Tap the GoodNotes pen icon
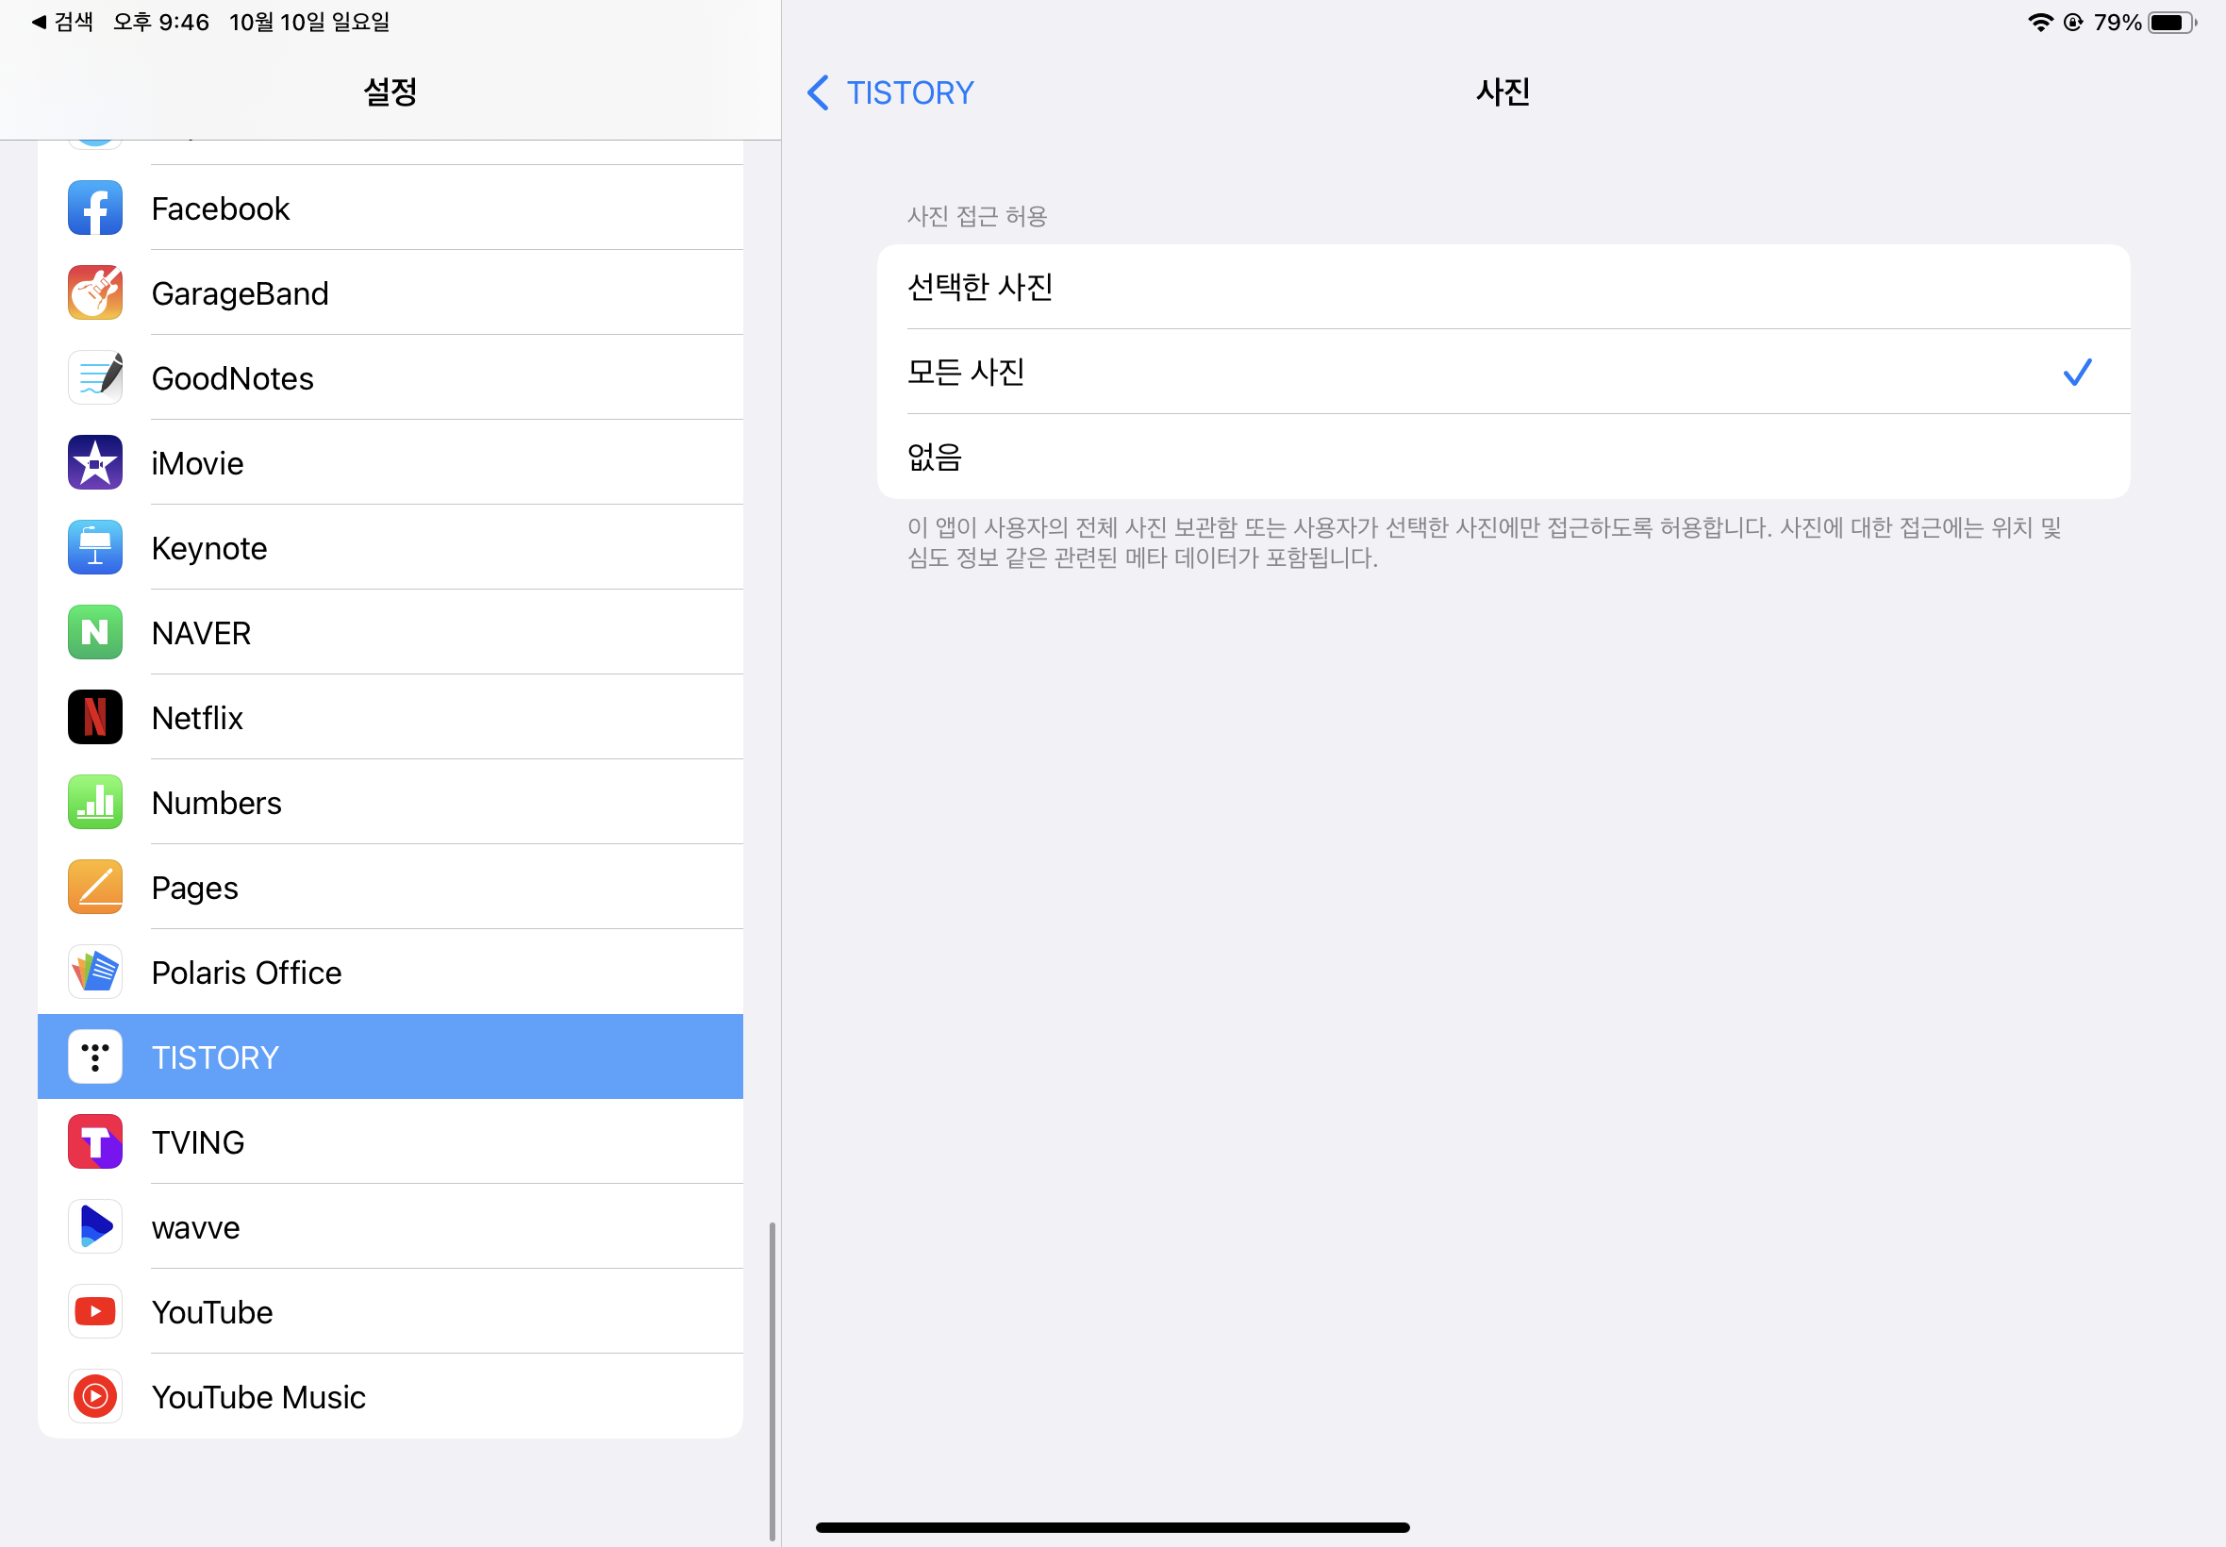Viewport: 2226px width, 1547px height. click(95, 377)
